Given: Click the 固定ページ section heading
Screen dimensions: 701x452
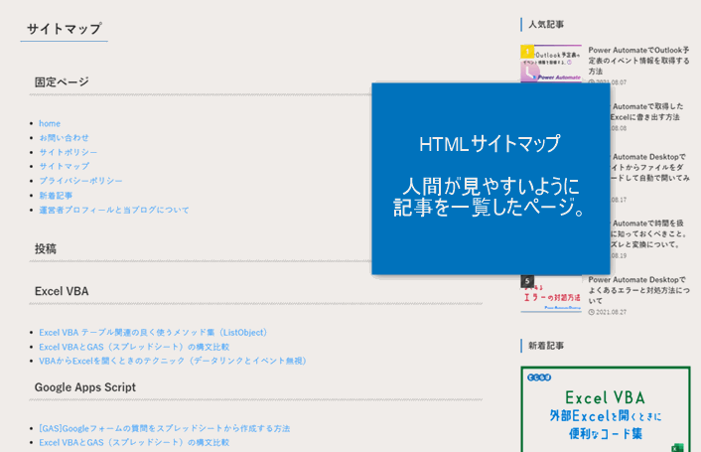Looking at the screenshot, I should [x=62, y=81].
